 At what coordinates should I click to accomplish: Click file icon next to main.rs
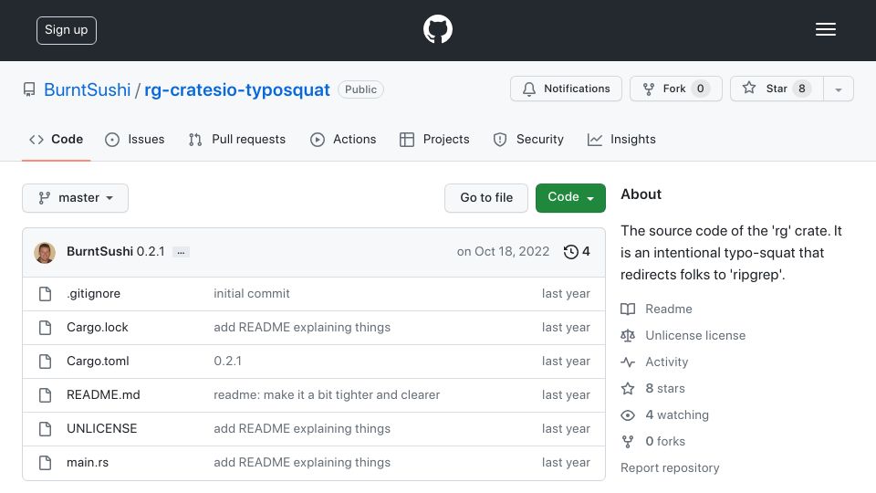tap(46, 463)
